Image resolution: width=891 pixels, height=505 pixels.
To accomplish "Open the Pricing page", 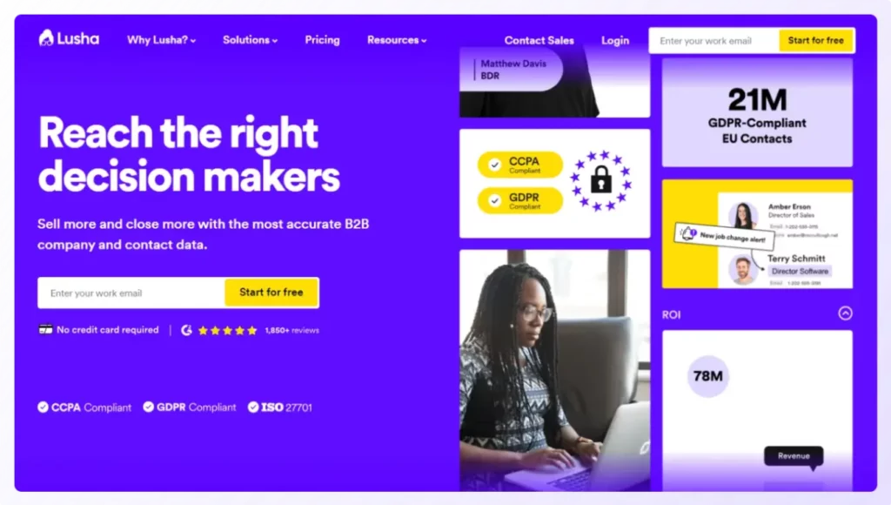I will coord(322,40).
